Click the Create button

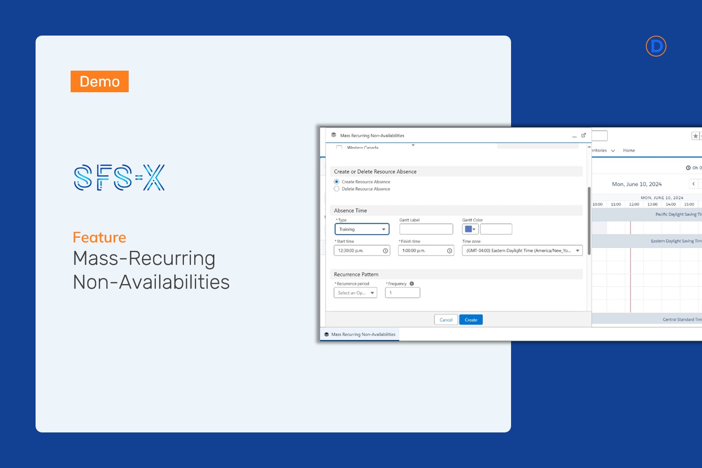(471, 320)
